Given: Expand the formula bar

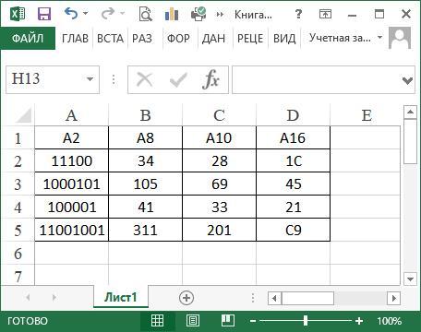Looking at the screenshot, I should (x=407, y=80).
